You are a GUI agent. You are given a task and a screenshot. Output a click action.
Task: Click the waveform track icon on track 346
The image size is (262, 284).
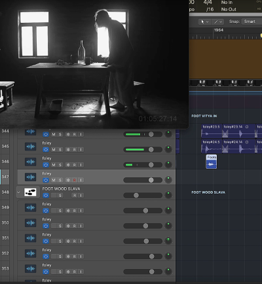tap(30, 162)
